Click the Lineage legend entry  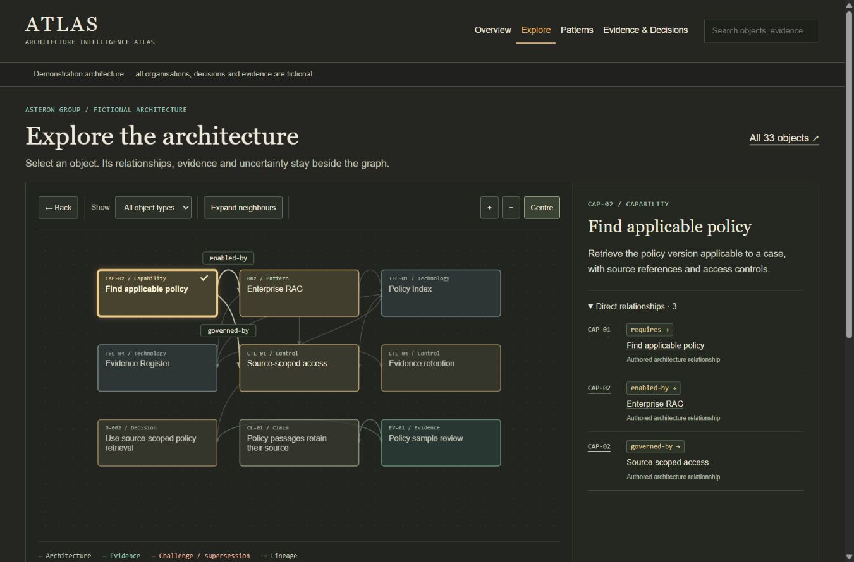coord(279,556)
